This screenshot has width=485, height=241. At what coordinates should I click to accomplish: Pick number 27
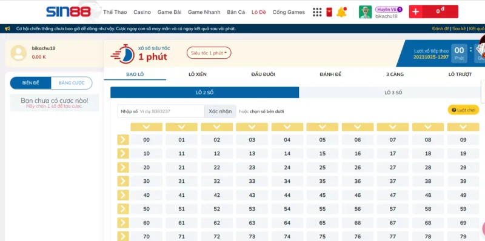[393, 168]
